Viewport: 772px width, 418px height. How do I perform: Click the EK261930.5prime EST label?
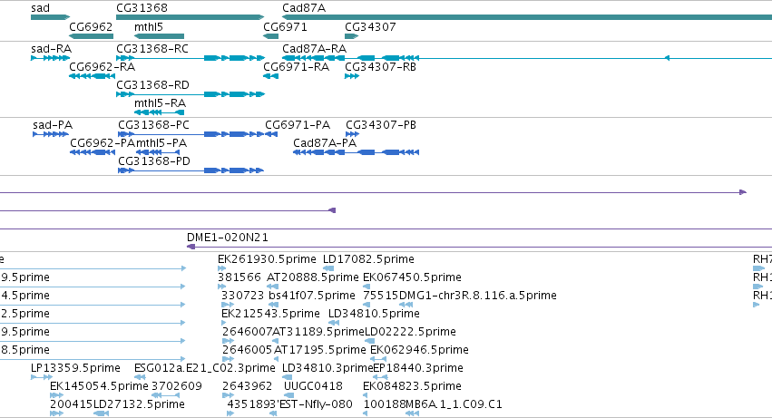tap(267, 259)
